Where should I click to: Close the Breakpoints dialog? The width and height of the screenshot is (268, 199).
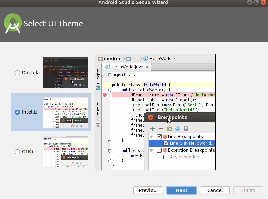point(150,117)
